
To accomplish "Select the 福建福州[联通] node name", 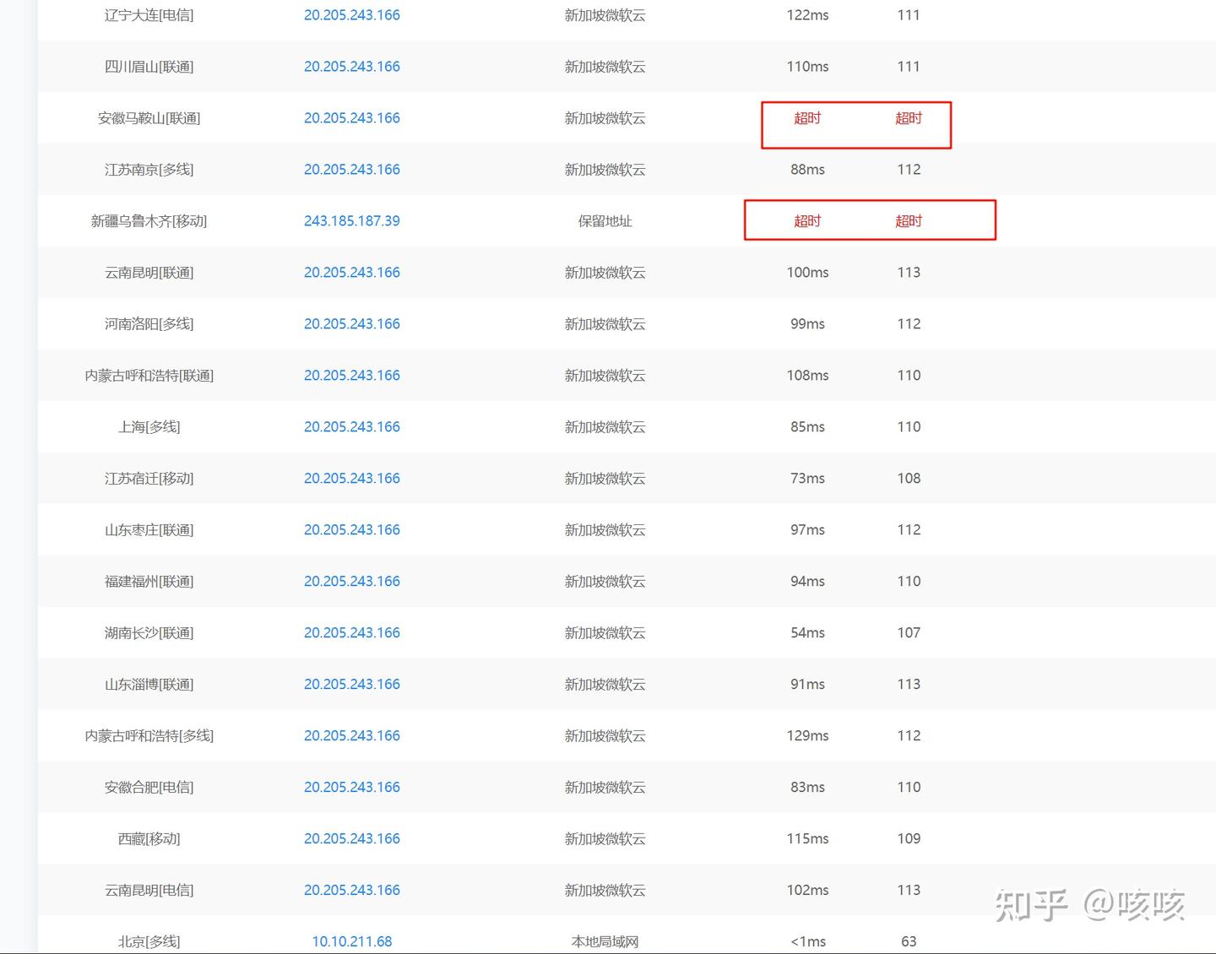I will [x=149, y=582].
